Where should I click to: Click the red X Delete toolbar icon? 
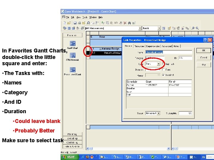click(x=125, y=23)
